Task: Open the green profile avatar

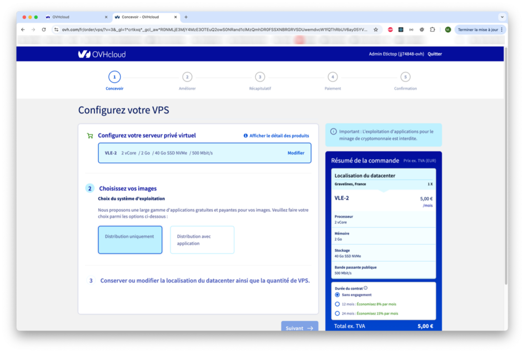Action: 448,29
